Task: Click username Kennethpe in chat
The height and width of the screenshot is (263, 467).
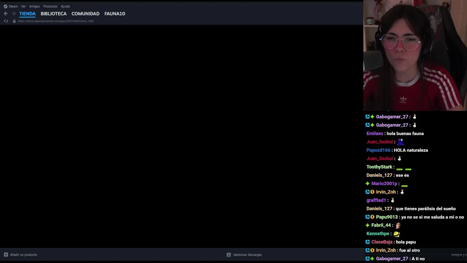Action: pos(378,234)
